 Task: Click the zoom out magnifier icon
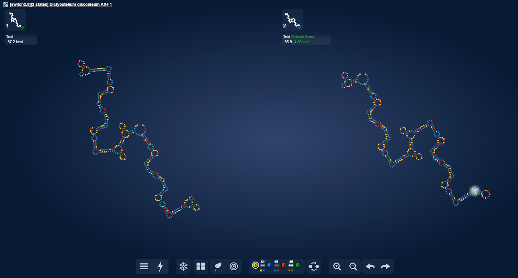tap(353, 266)
